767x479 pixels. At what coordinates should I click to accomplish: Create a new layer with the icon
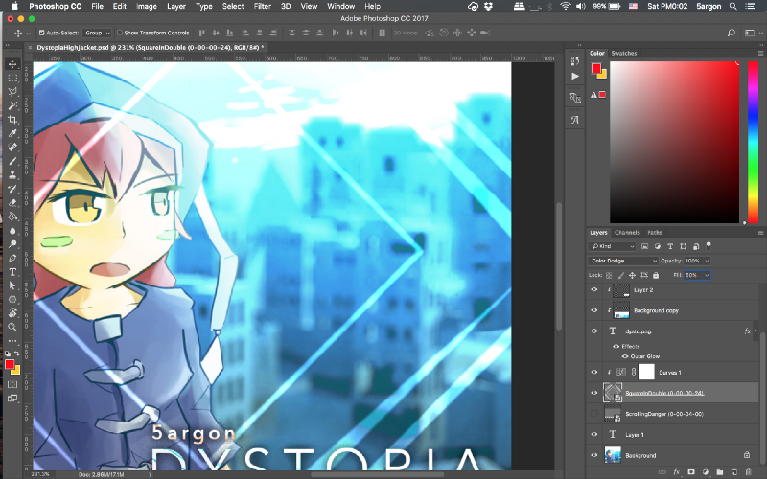[734, 471]
